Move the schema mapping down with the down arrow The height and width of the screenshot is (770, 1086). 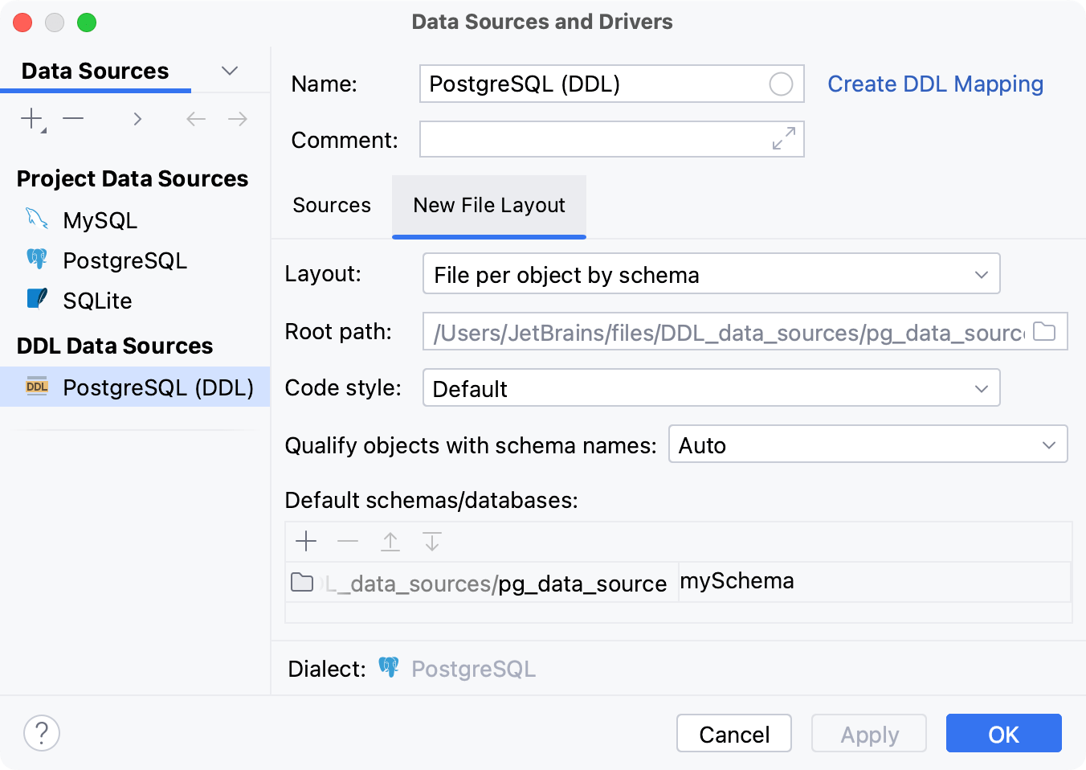click(432, 541)
